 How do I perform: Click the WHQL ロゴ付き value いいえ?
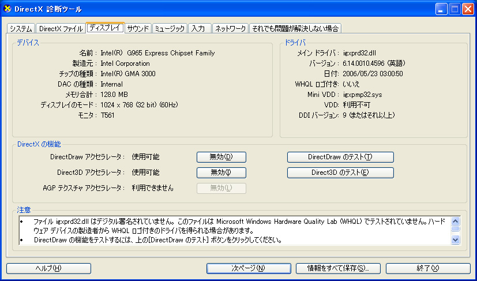351,84
